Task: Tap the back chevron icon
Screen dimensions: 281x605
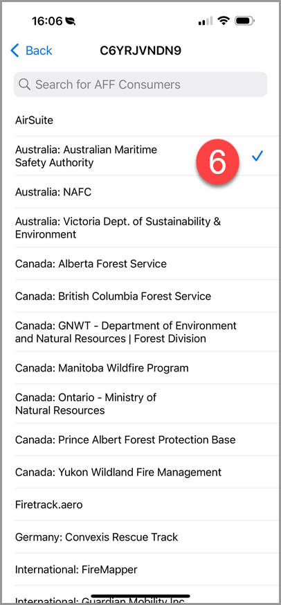Action: (15, 51)
